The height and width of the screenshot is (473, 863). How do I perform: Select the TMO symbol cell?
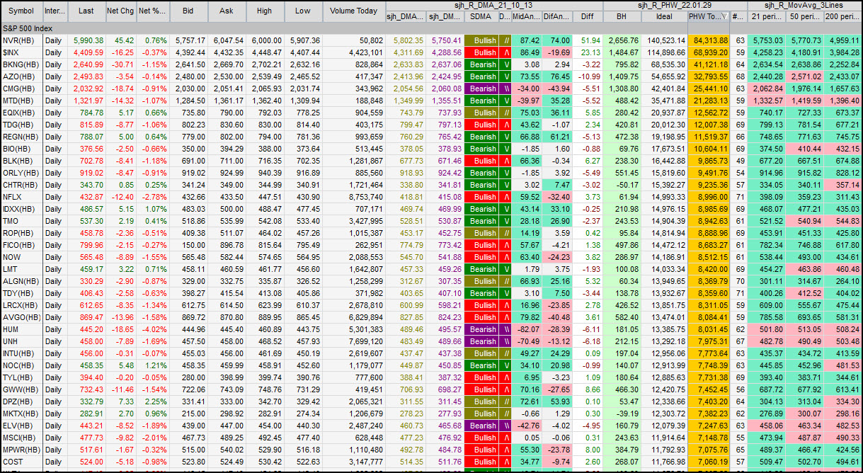(21, 221)
